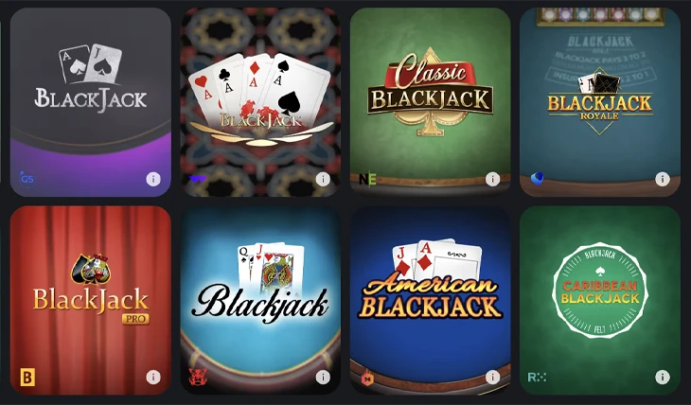The height and width of the screenshot is (405, 691).
Task: View info icon on Caribbean Blackjack tile
Action: coord(663,378)
